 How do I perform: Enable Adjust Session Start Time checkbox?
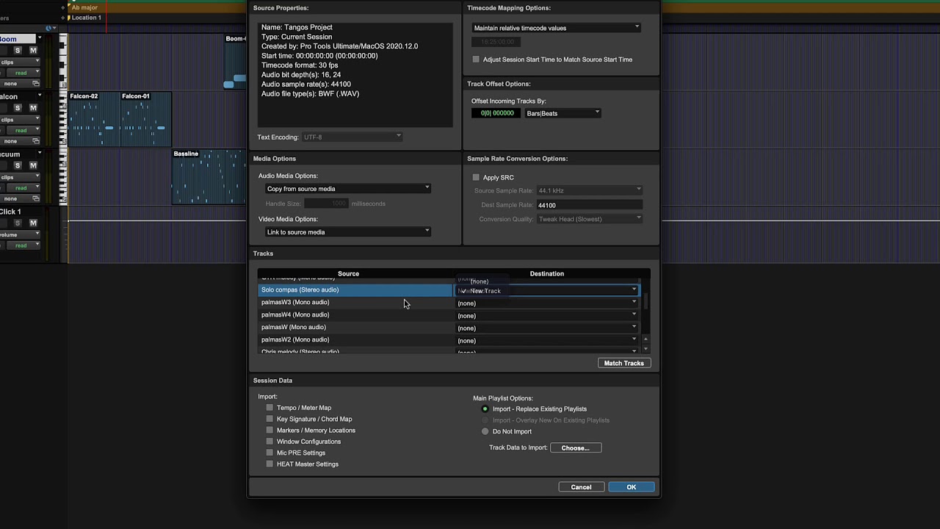476,60
